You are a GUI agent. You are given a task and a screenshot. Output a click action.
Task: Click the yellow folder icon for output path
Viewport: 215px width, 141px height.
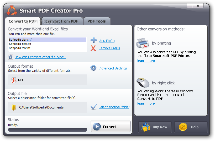tap(14, 107)
